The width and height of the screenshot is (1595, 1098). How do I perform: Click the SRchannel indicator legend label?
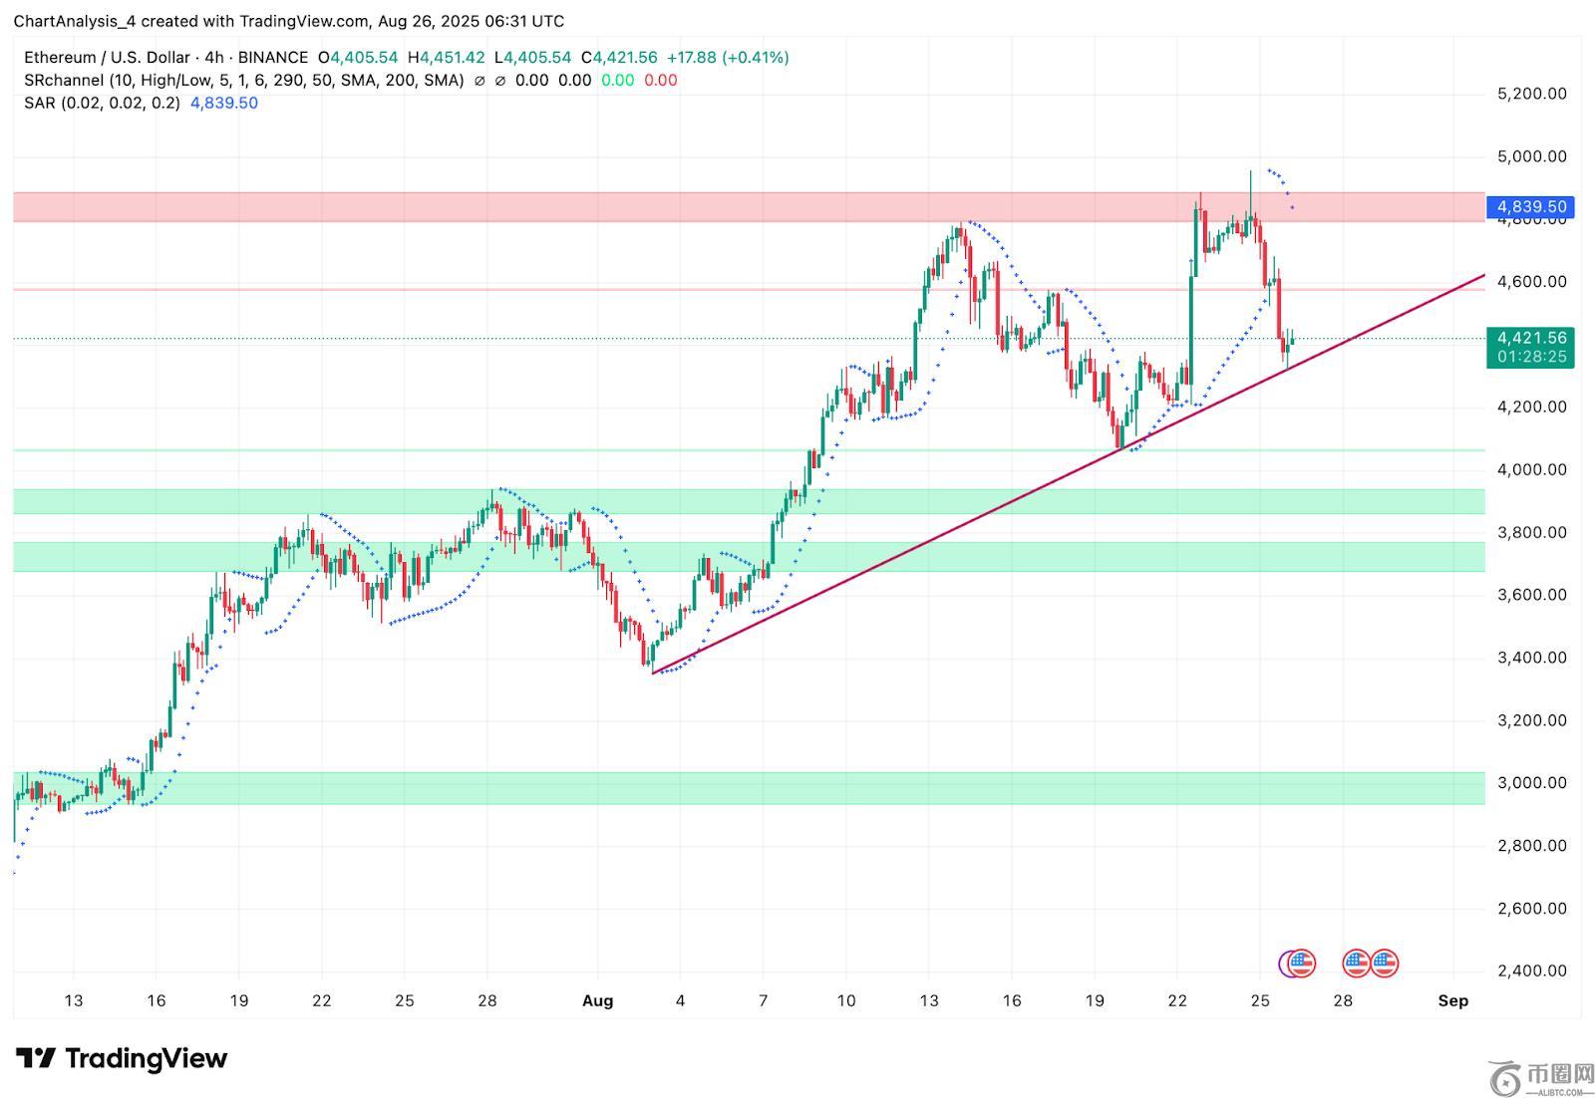pos(64,81)
